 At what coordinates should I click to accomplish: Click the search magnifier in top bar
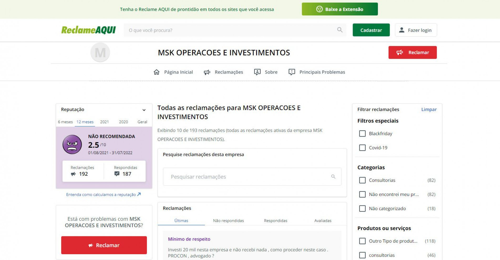[339, 30]
